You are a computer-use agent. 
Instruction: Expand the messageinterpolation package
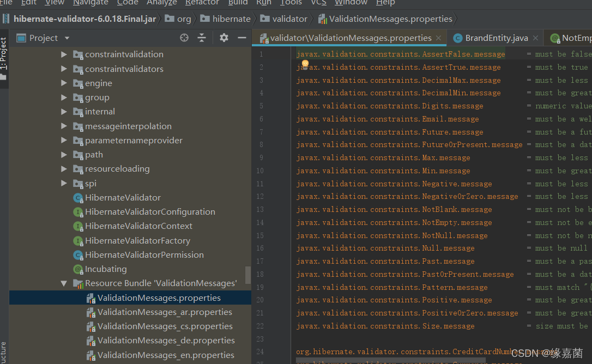[x=64, y=126]
